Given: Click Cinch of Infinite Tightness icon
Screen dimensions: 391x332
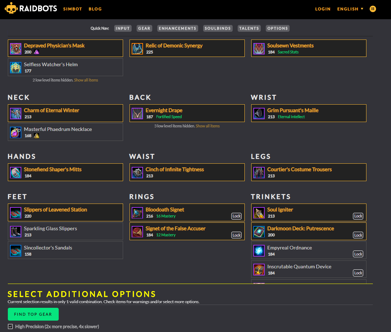Looking at the screenshot, I should pyautogui.click(x=137, y=173).
